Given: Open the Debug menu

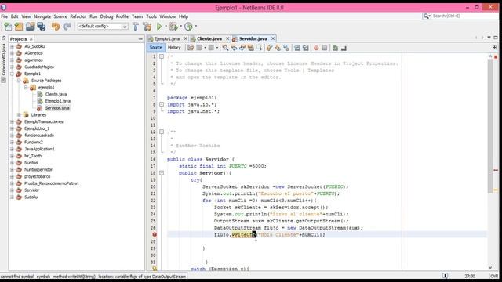Looking at the screenshot, I should click(107, 16).
